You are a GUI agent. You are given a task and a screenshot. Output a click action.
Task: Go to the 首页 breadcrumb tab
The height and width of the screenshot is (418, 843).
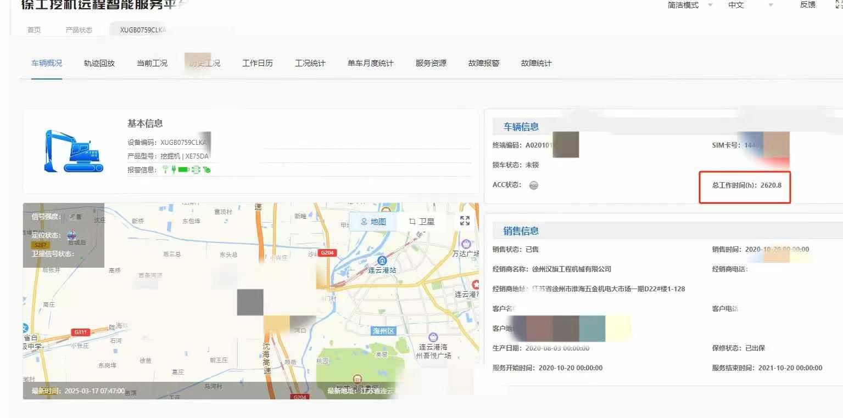(34, 30)
